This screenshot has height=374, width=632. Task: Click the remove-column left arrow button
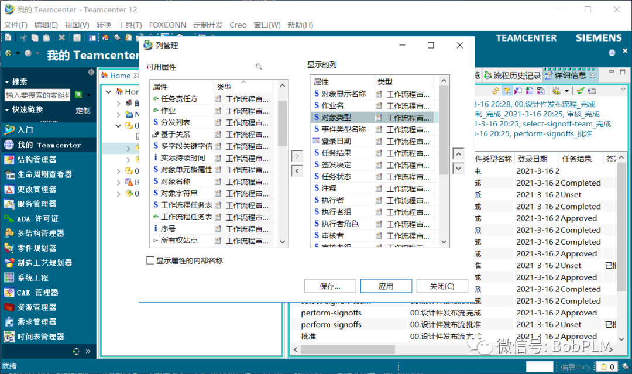pyautogui.click(x=297, y=171)
